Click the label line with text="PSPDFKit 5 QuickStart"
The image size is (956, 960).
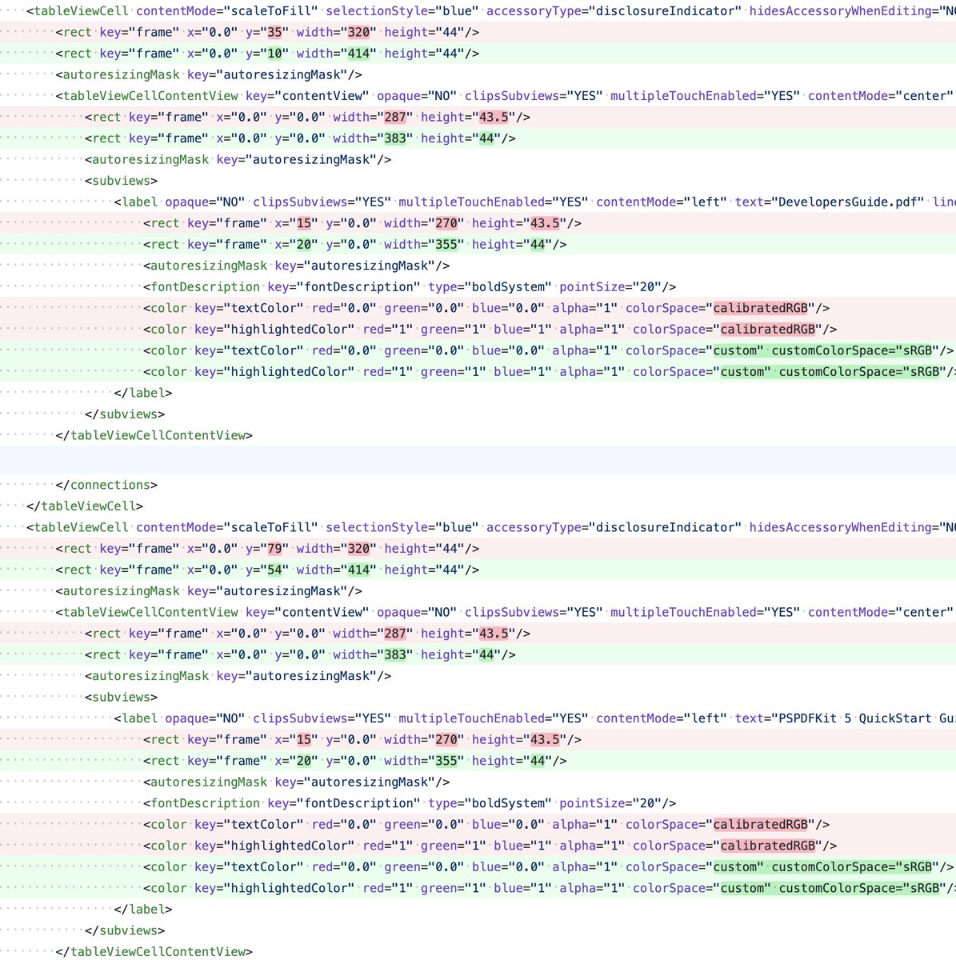point(478,718)
